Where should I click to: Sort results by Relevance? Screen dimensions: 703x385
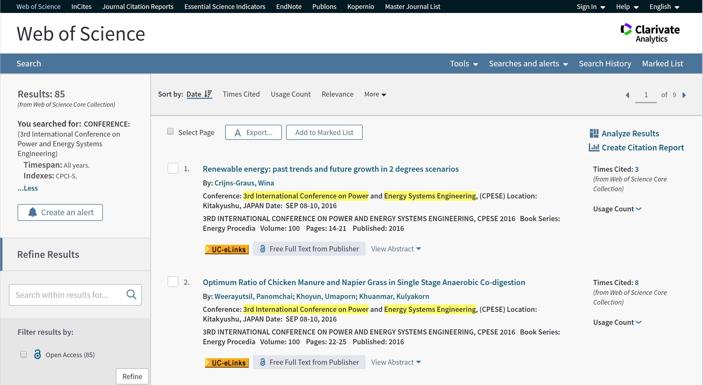tap(337, 94)
